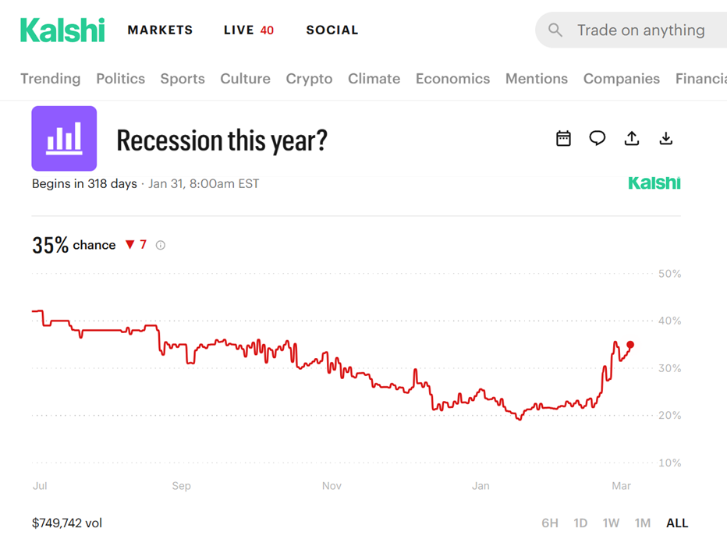This screenshot has height=539, width=727.
Task: Select the 1D time range
Action: 580,523
